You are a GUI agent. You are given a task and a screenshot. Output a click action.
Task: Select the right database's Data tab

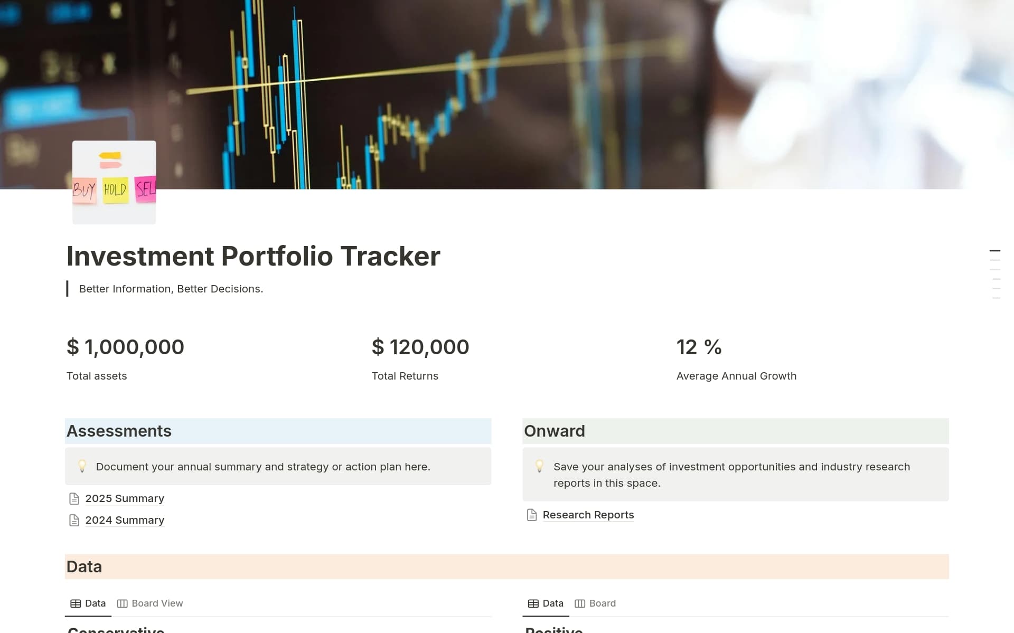coord(552,603)
